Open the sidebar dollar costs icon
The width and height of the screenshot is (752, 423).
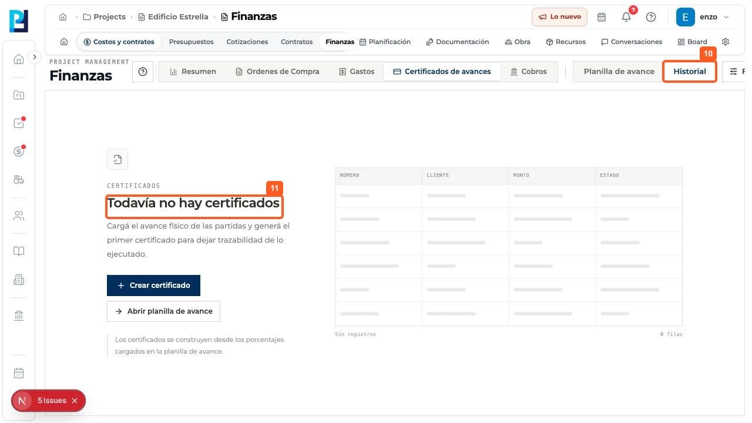(19, 152)
